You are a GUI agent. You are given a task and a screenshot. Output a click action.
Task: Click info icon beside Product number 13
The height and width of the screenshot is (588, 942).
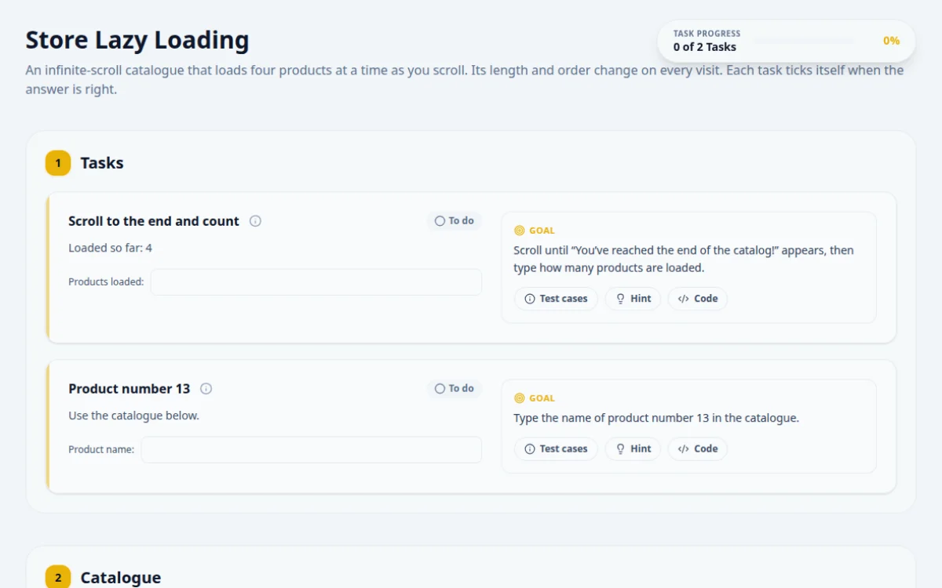pyautogui.click(x=206, y=389)
